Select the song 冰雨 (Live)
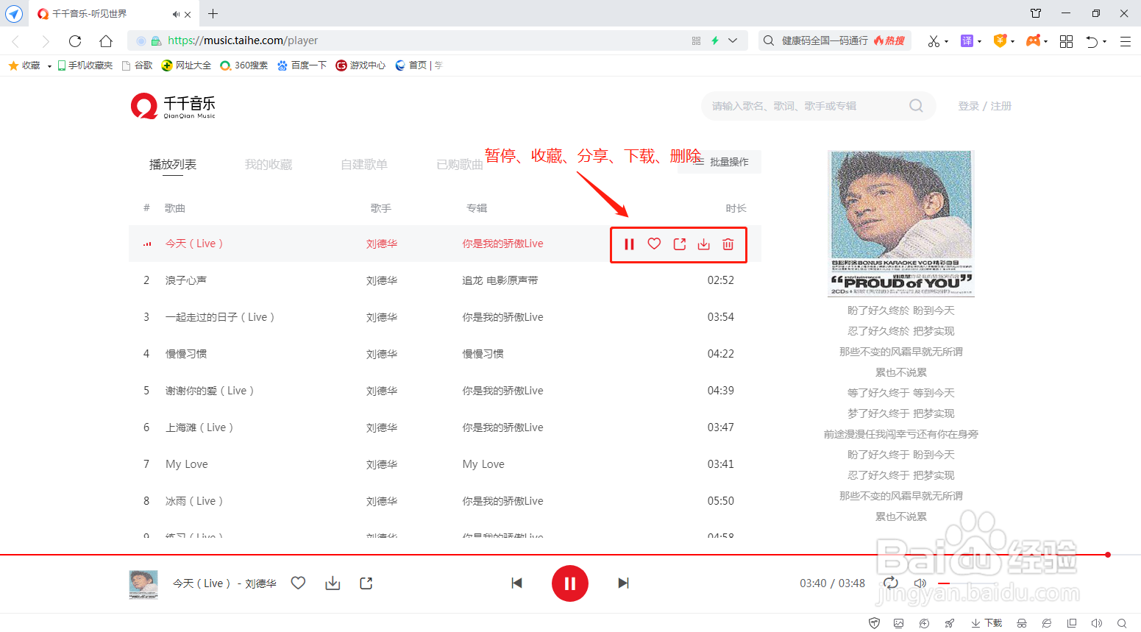Image resolution: width=1141 pixels, height=632 pixels. pos(194,501)
